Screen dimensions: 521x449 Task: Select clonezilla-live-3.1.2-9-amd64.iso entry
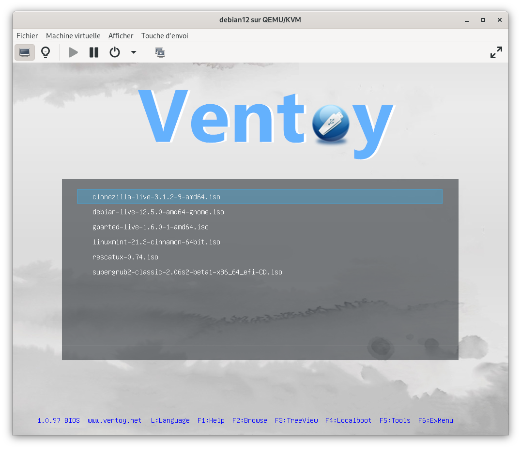pos(260,197)
